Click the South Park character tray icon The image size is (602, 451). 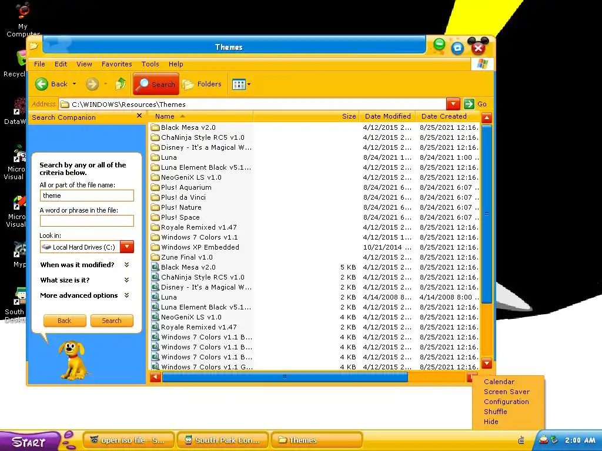click(x=544, y=439)
